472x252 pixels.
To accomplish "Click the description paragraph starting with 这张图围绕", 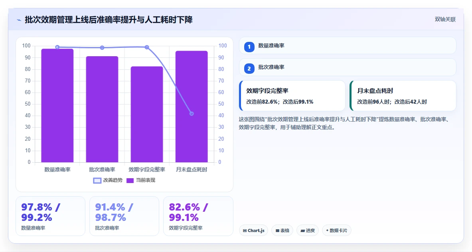I will (344, 123).
